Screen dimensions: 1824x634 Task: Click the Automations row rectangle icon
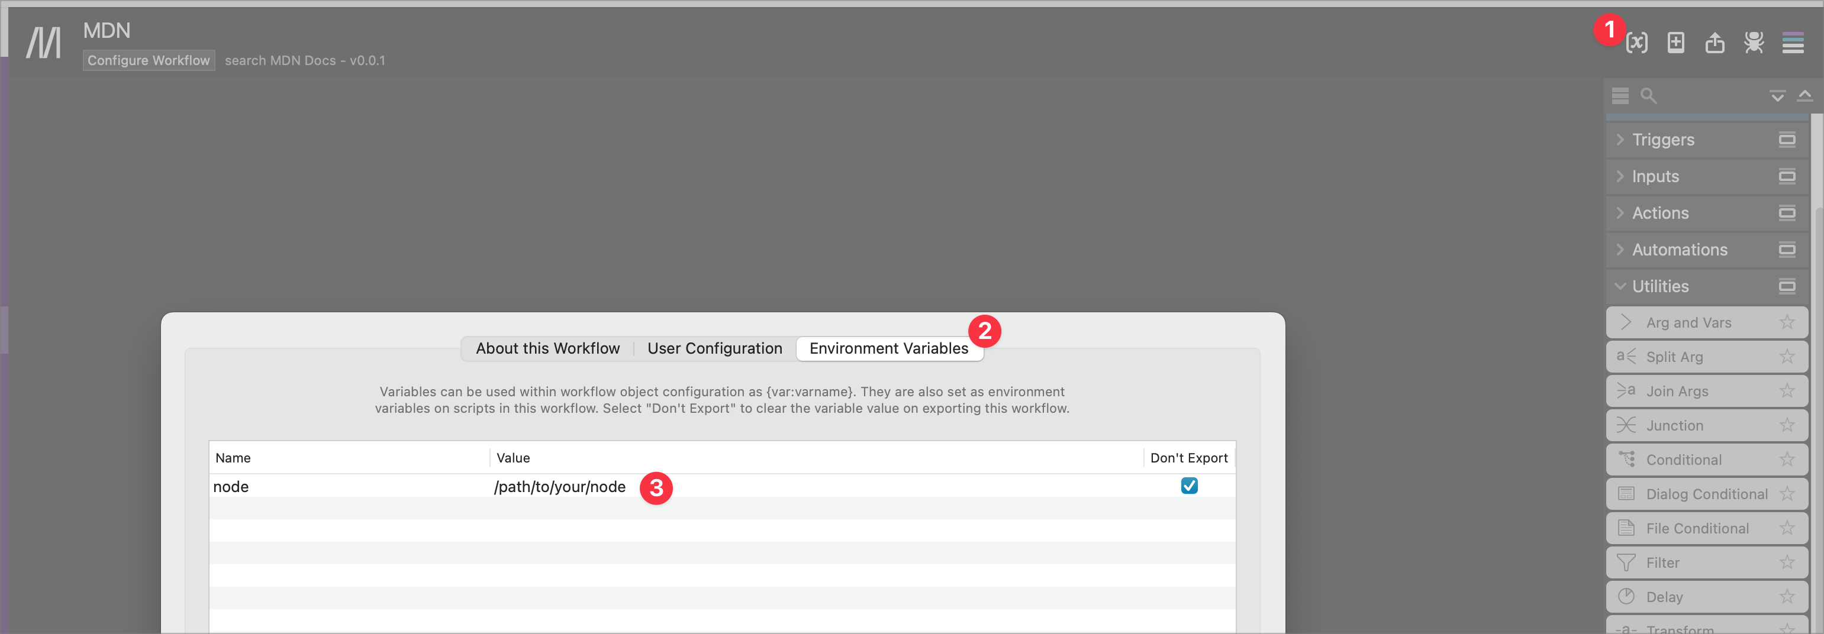[x=1787, y=250]
